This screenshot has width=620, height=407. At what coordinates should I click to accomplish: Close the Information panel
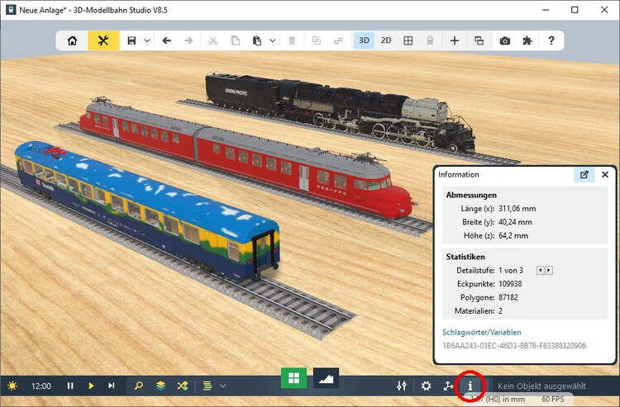[605, 174]
